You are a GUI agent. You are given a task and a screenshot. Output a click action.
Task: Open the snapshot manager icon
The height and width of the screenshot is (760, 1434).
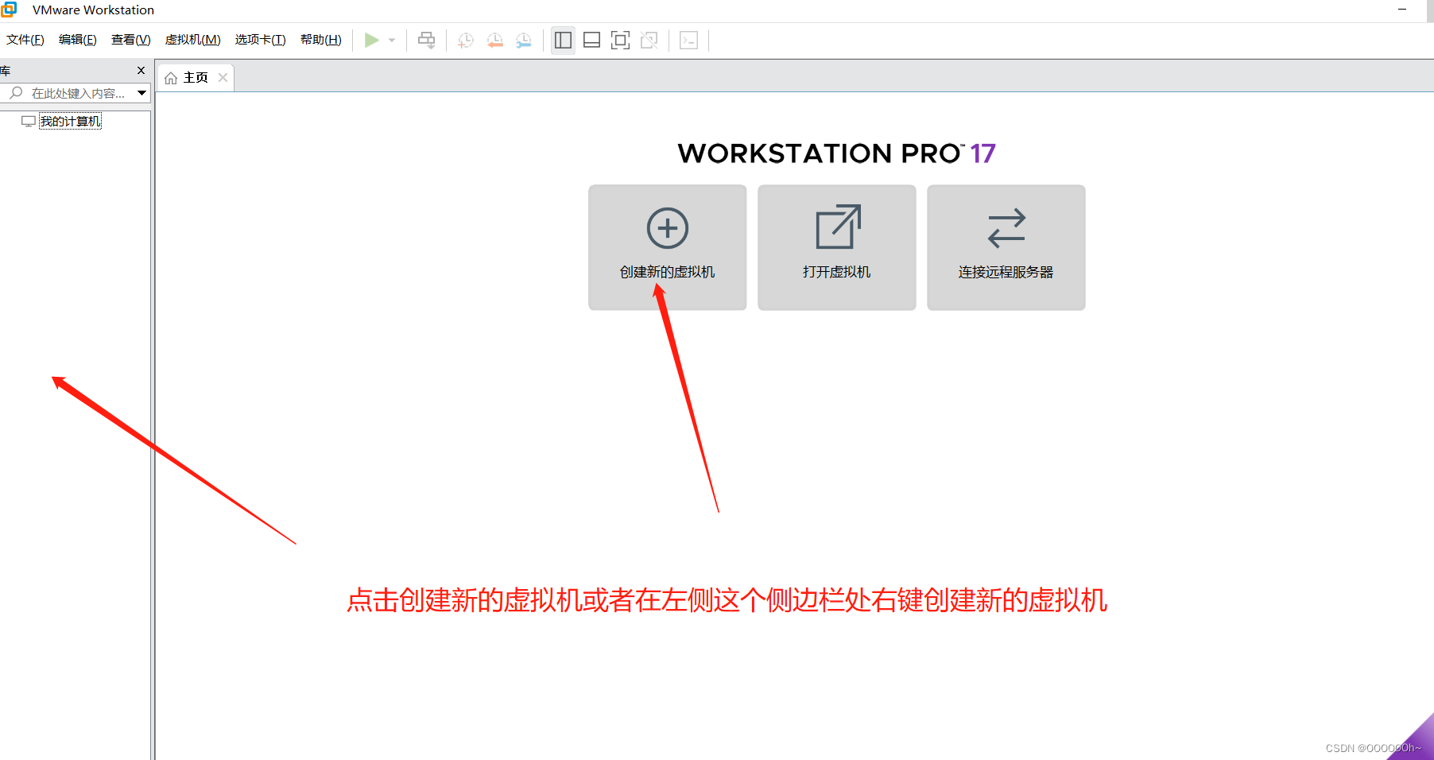coord(523,40)
